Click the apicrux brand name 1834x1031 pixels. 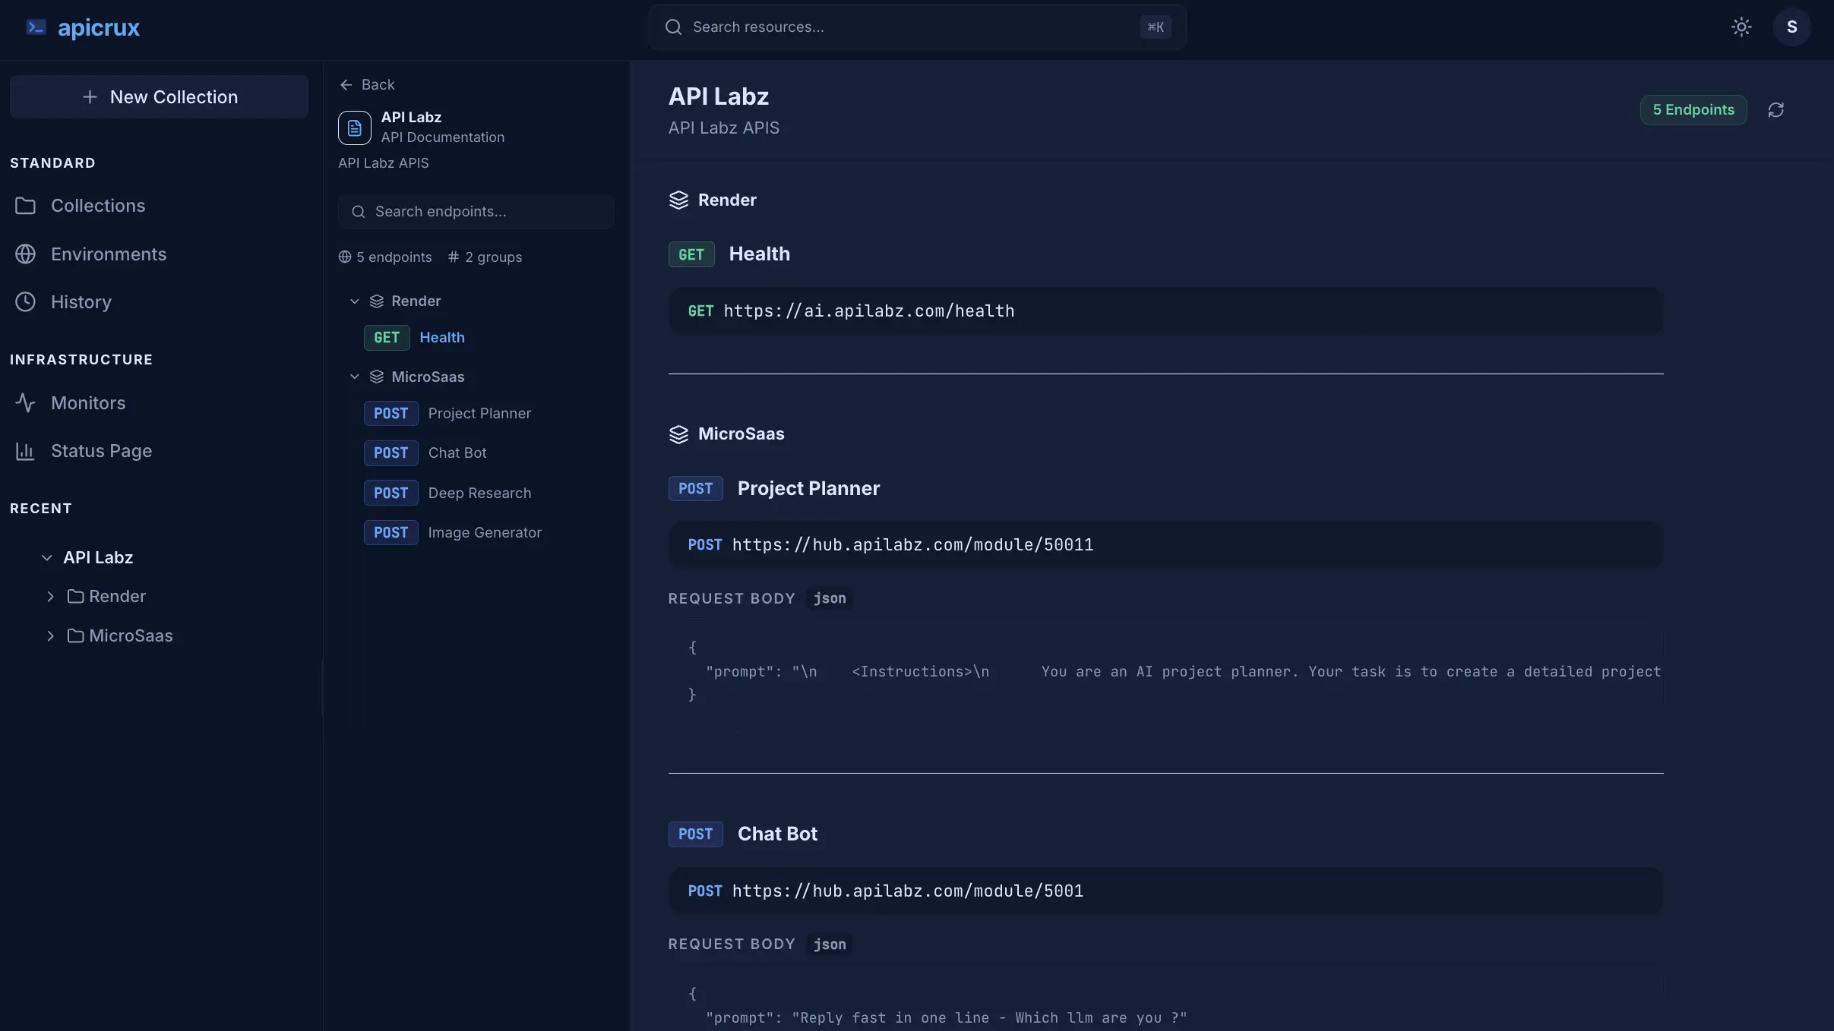point(99,28)
